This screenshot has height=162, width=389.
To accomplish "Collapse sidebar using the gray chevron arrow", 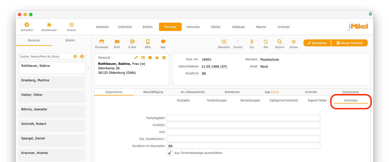I will coord(88,68).
